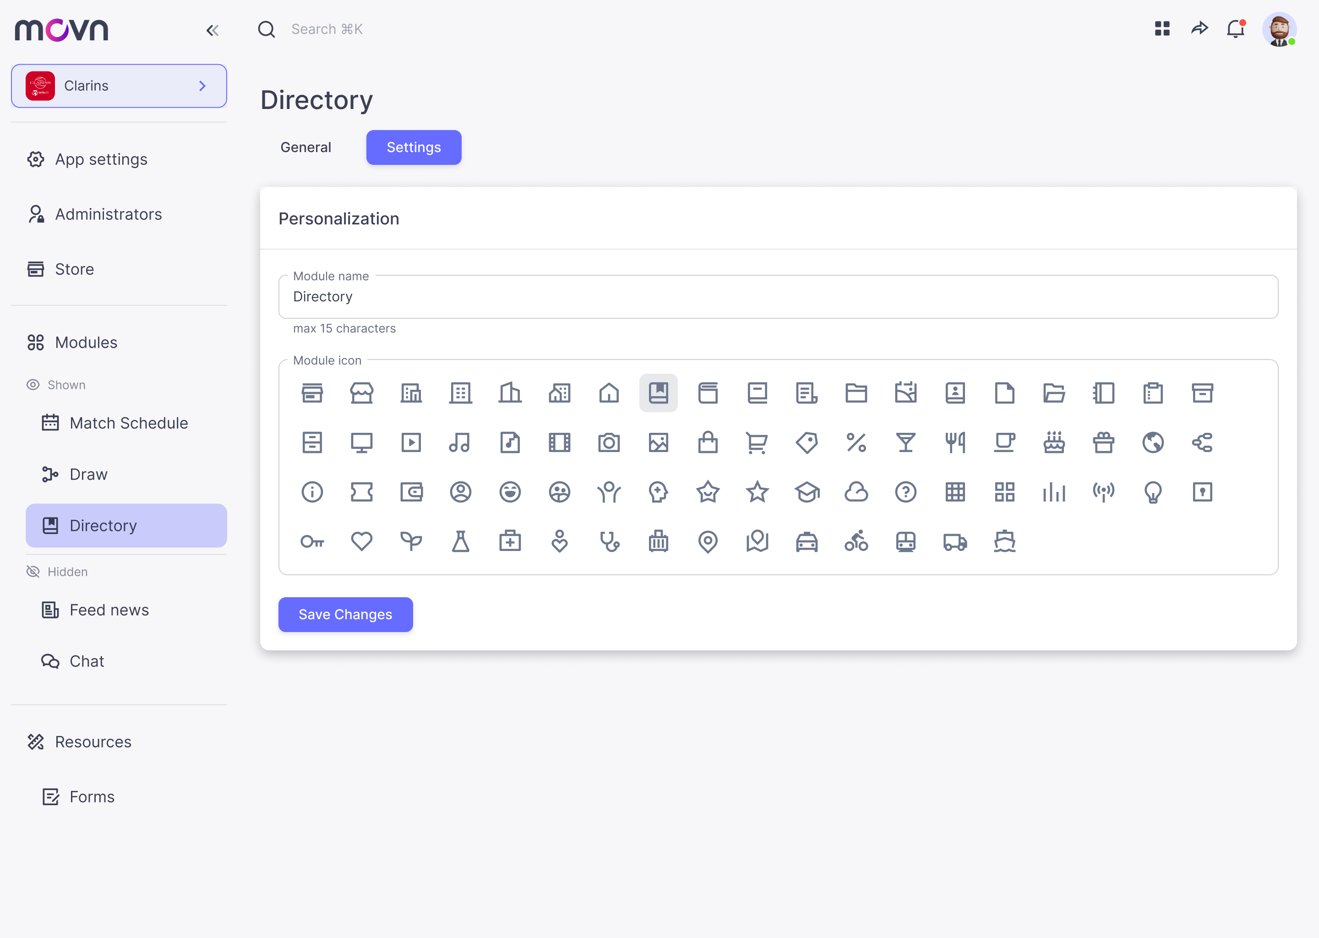
Task: Choose the birthday cake module icon
Action: pyautogui.click(x=1054, y=443)
